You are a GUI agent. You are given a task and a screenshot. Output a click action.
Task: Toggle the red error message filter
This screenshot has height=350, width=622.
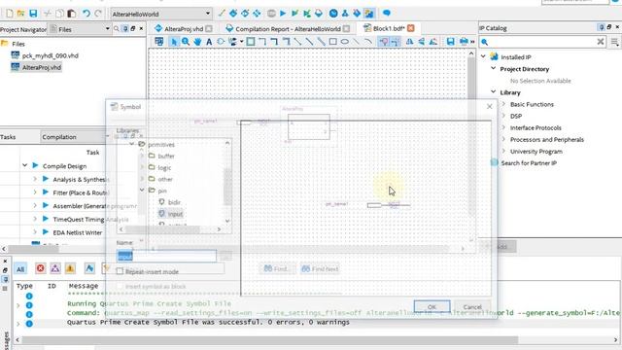click(x=40, y=268)
